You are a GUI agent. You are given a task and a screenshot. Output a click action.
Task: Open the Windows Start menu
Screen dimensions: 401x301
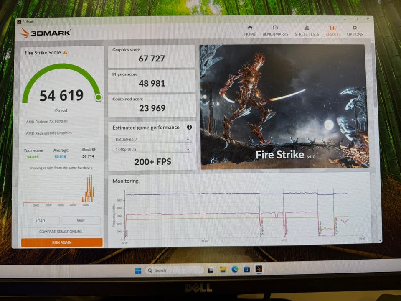[138, 270]
